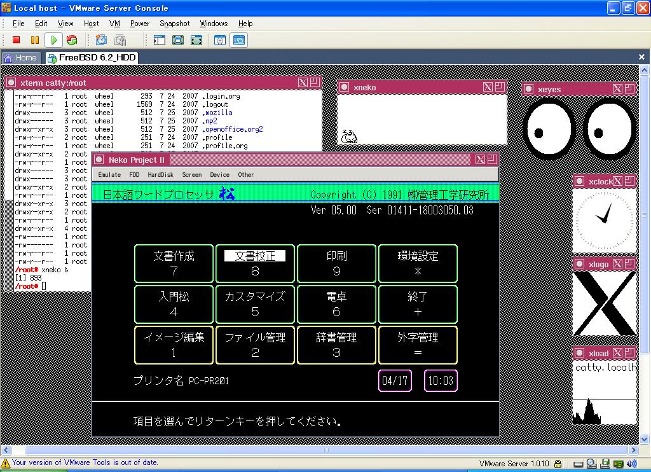651x472 pixels.
Task: Click the green Power On play icon
Action: (x=54, y=40)
